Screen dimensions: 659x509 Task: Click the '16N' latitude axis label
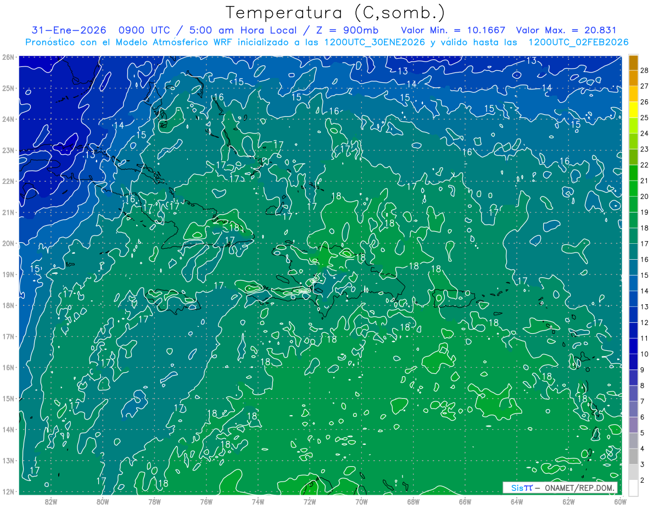click(x=8, y=367)
